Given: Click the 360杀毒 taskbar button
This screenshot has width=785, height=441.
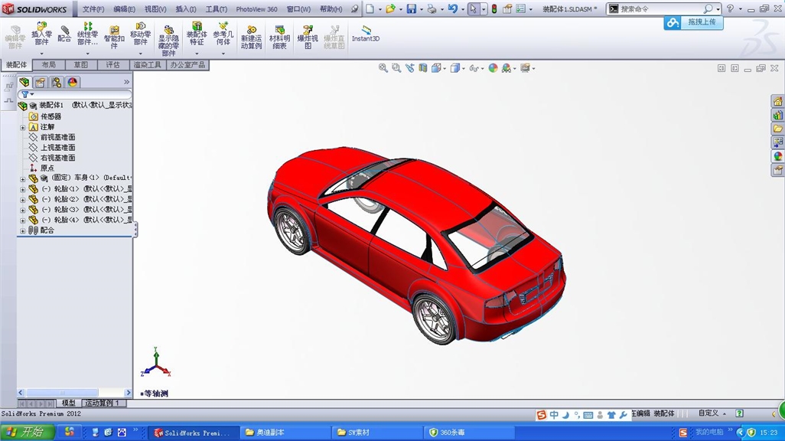Looking at the screenshot, I should point(470,432).
